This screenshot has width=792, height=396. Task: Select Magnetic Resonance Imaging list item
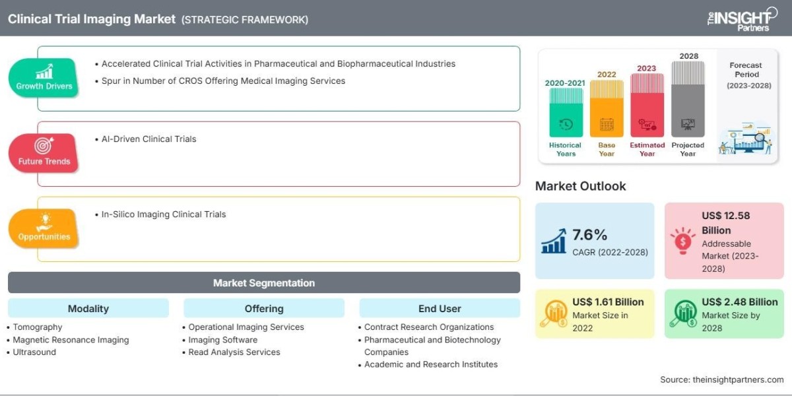point(71,340)
